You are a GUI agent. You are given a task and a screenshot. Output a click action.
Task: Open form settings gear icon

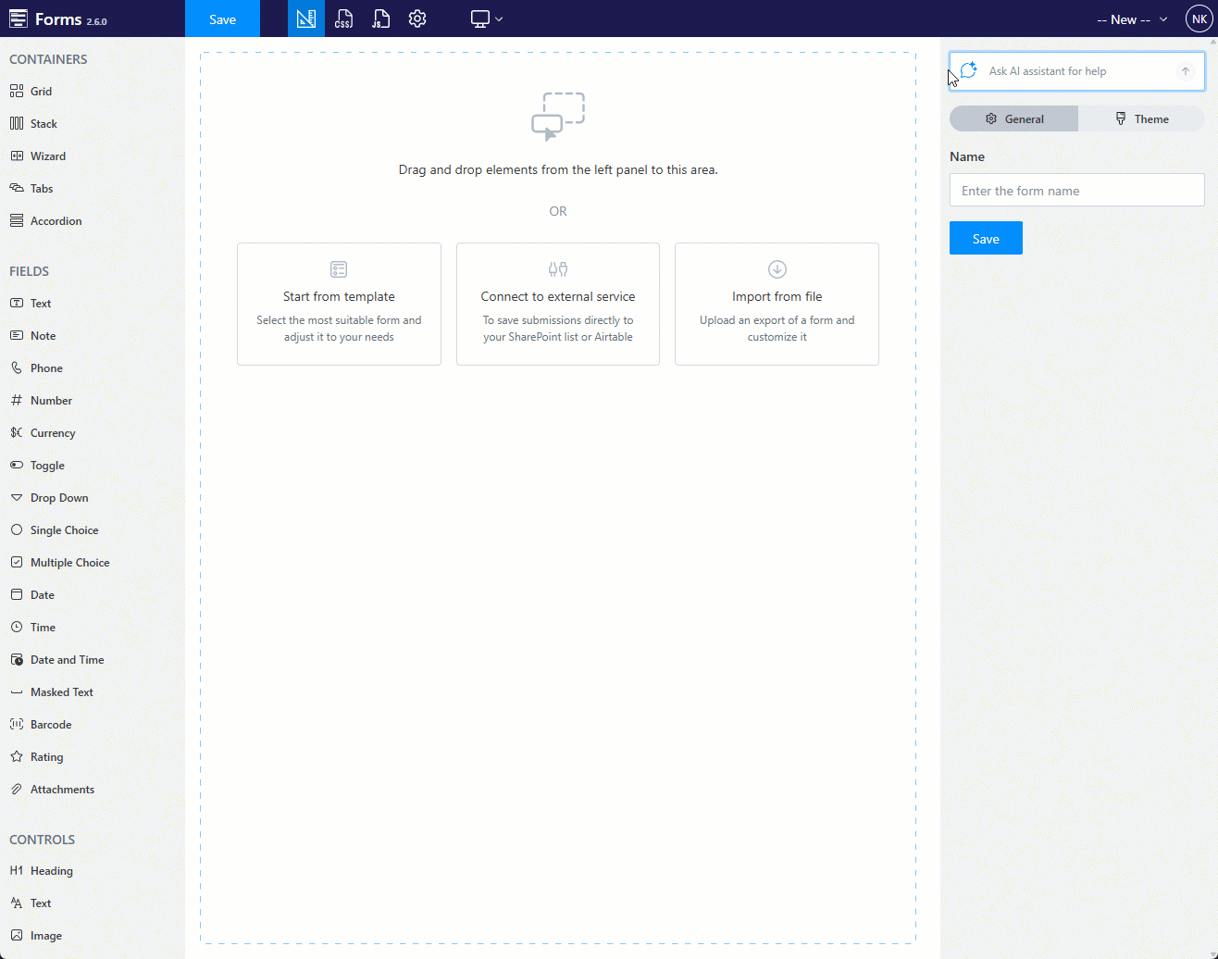coord(417,19)
